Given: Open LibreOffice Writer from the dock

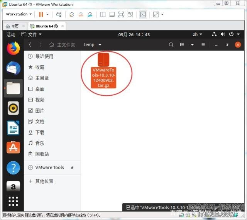Looking at the screenshot, I should (13, 128).
